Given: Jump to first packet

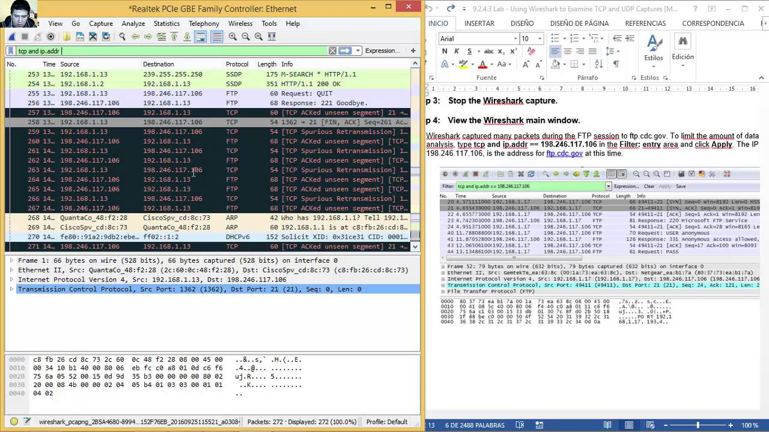Looking at the screenshot, I should pyautogui.click(x=174, y=37).
